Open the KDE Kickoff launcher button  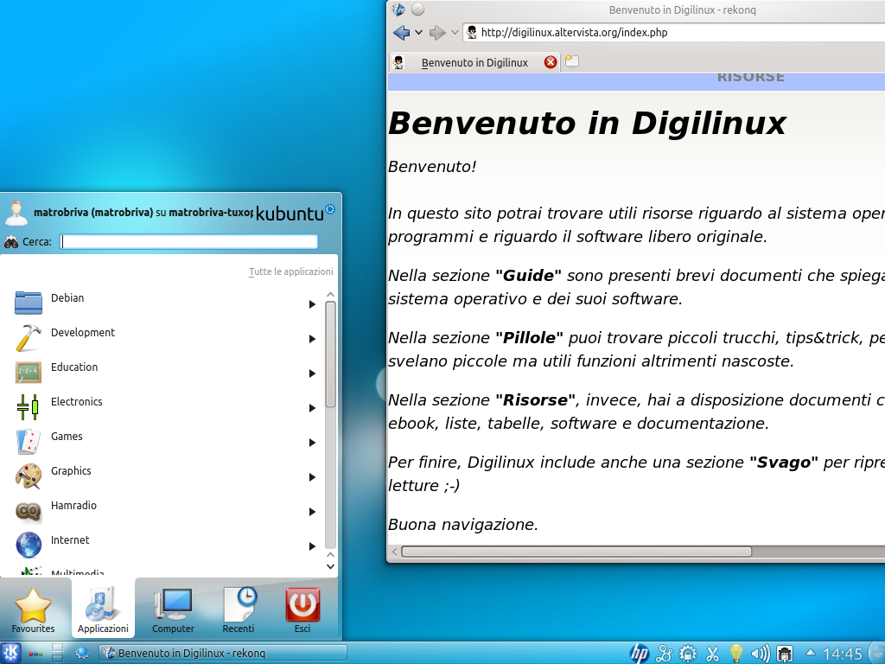[x=10, y=654]
